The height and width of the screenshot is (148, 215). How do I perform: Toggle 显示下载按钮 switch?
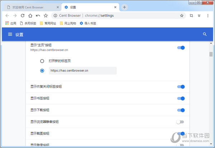click(181, 110)
